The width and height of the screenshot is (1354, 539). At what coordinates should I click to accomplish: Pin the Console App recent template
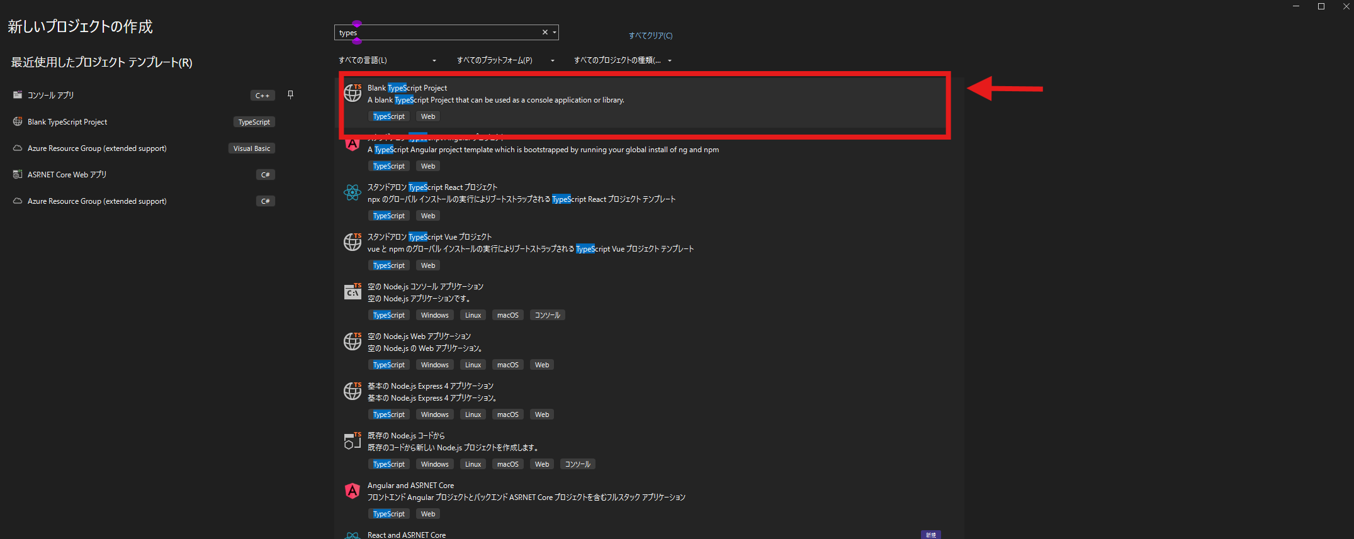(x=290, y=94)
